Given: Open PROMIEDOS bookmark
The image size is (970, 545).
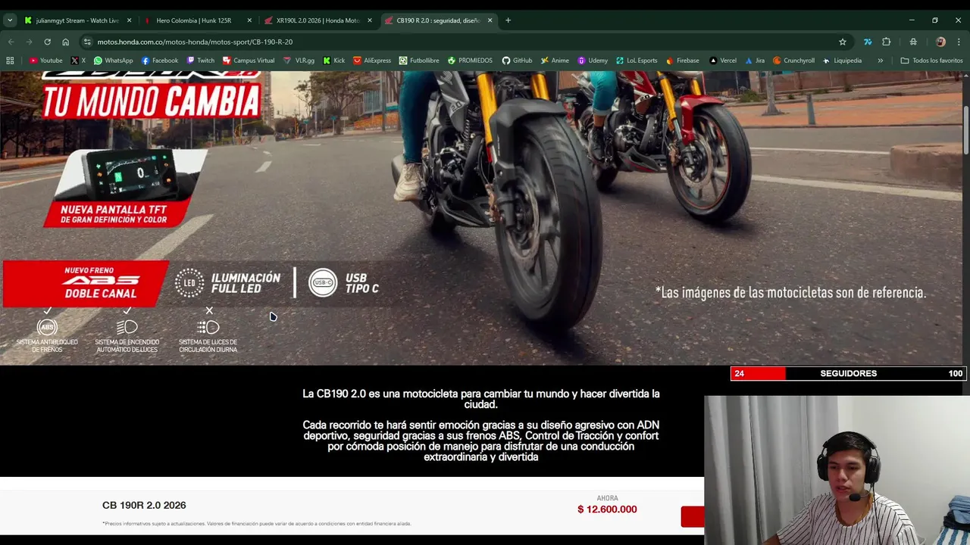Looking at the screenshot, I should click(470, 61).
